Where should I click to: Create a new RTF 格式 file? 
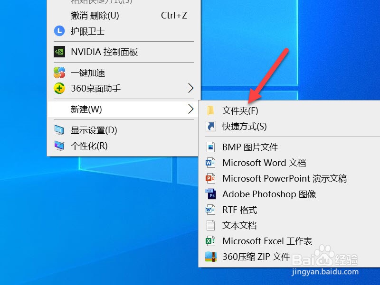(290, 210)
